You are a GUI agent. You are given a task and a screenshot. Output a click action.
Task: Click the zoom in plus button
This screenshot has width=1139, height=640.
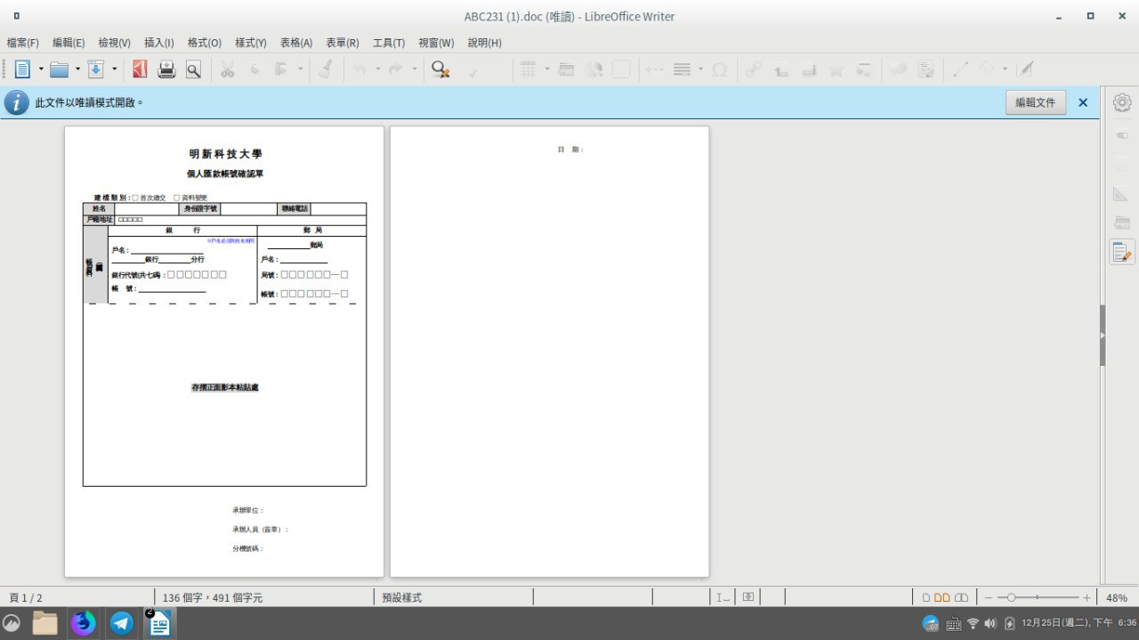[1086, 597]
